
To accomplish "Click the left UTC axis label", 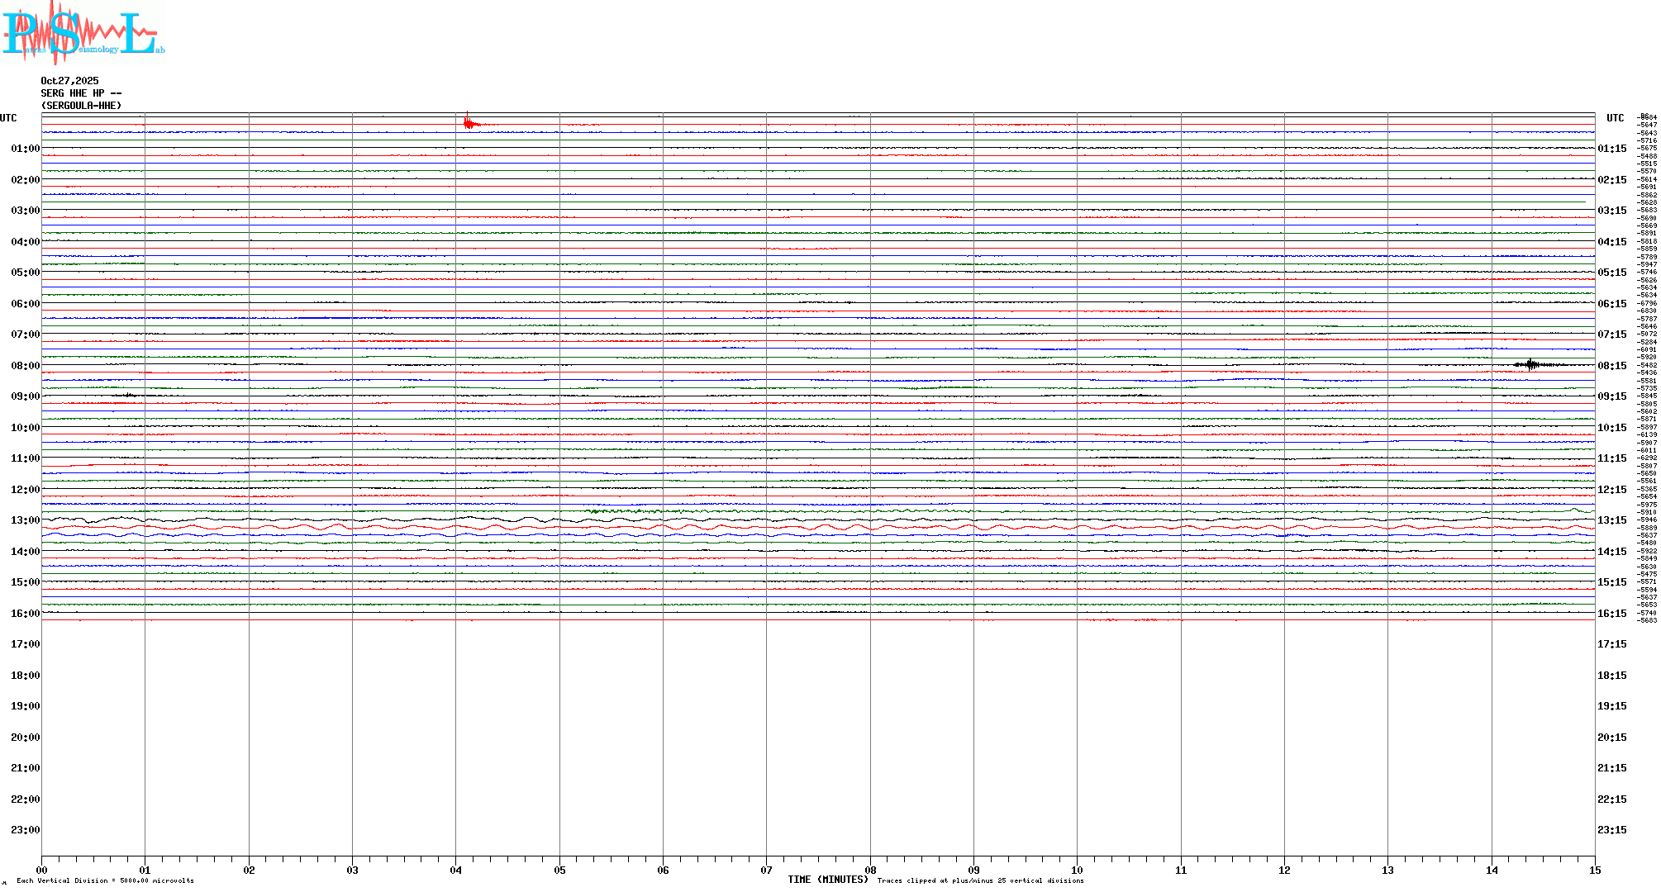I will pos(8,118).
